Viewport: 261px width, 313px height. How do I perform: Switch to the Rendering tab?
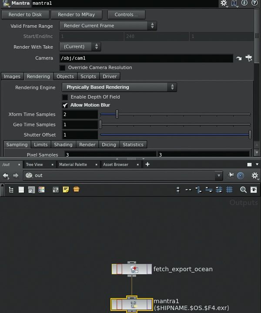38,77
